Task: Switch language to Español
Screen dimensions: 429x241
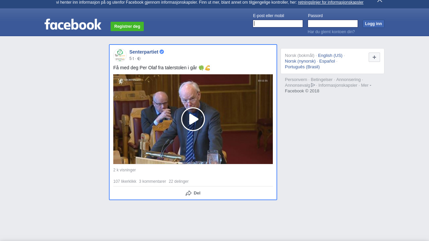Action: [327, 61]
